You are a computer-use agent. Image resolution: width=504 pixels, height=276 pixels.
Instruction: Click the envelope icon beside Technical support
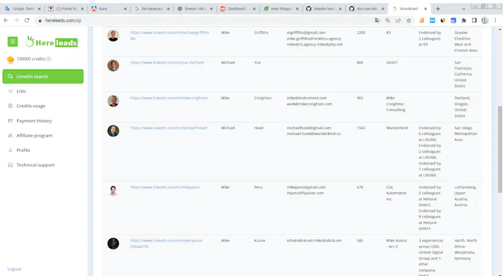pyautogui.click(x=10, y=165)
